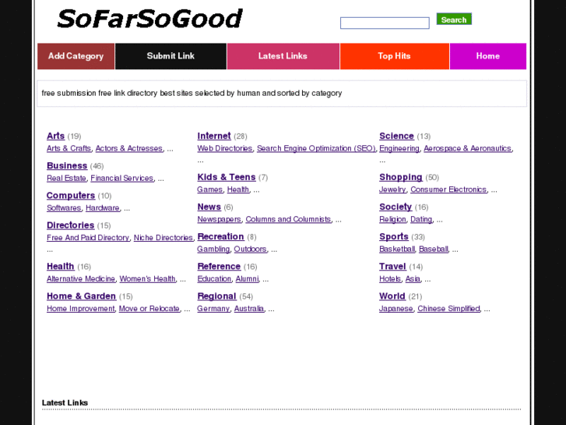Open Consumer Electronics subcategory
The width and height of the screenshot is (566, 425).
448,189
